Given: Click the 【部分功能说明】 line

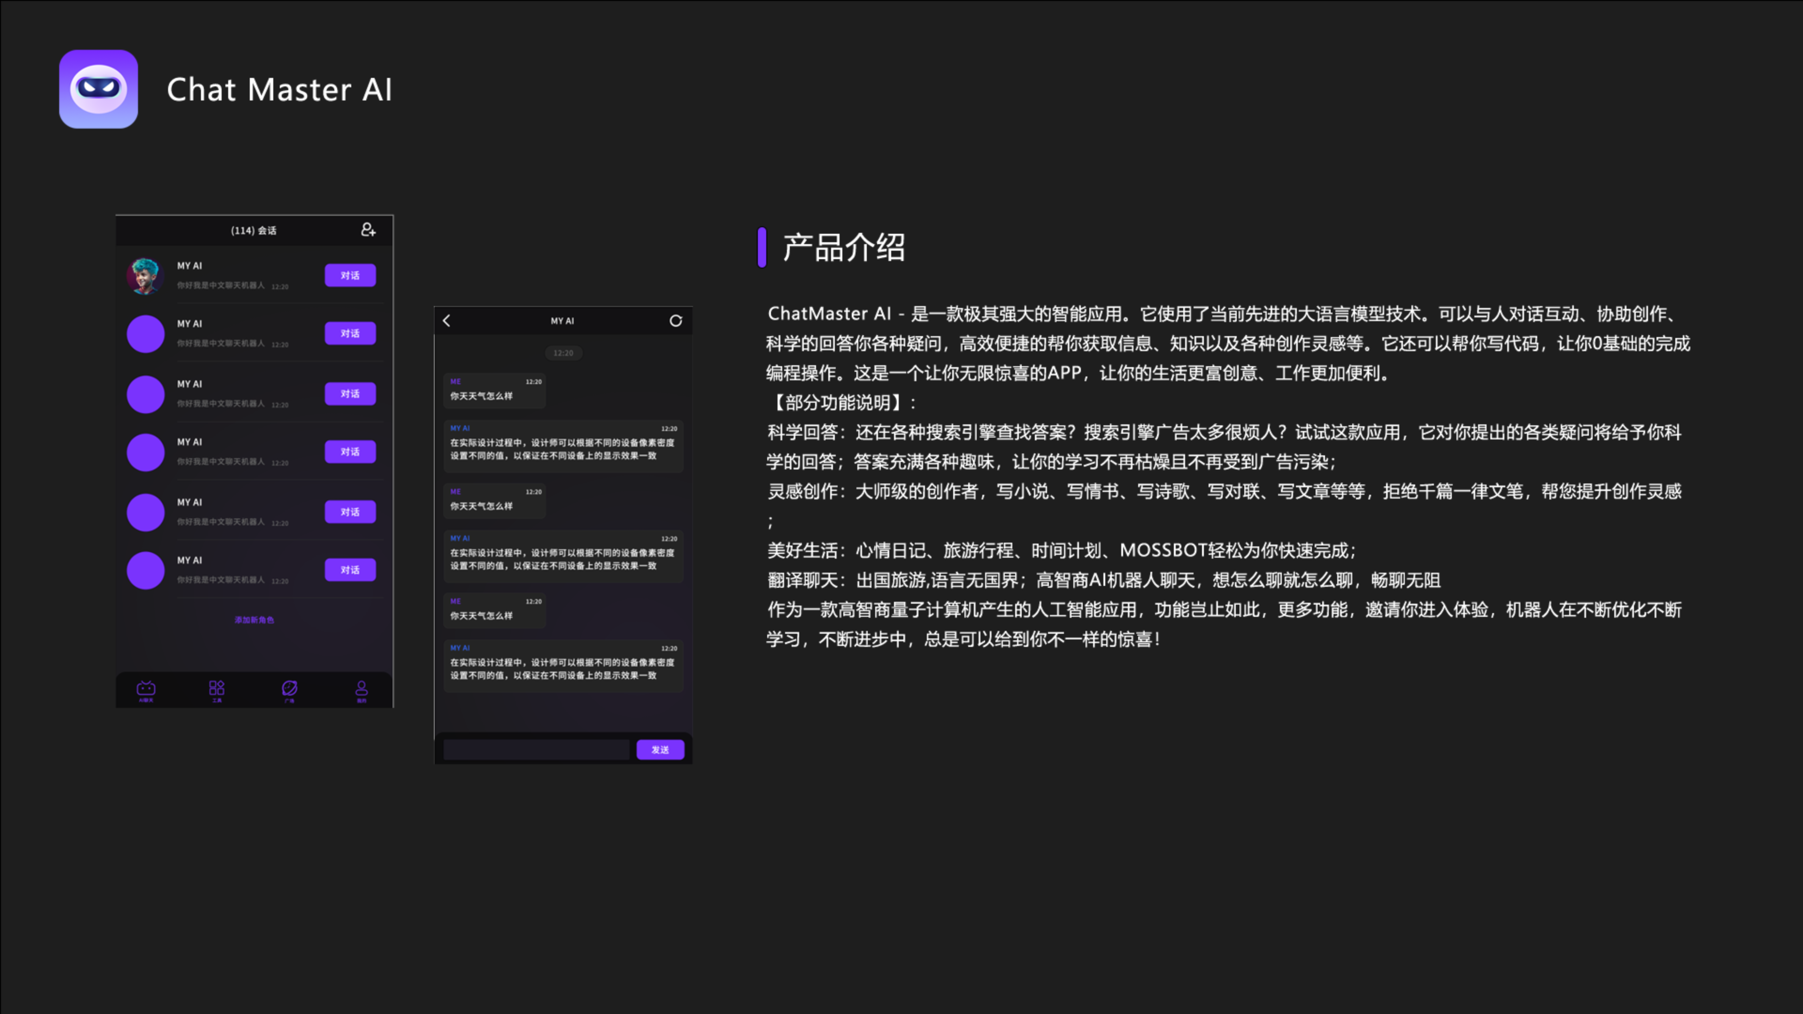Looking at the screenshot, I should (x=842, y=403).
